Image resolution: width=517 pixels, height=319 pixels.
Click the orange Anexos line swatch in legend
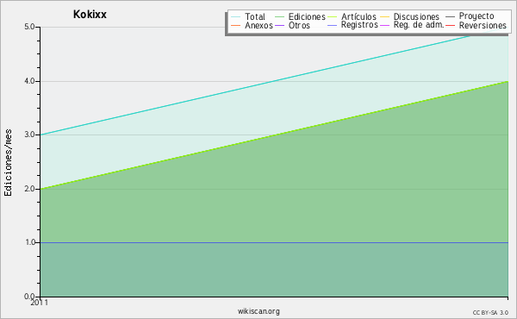pyautogui.click(x=236, y=26)
